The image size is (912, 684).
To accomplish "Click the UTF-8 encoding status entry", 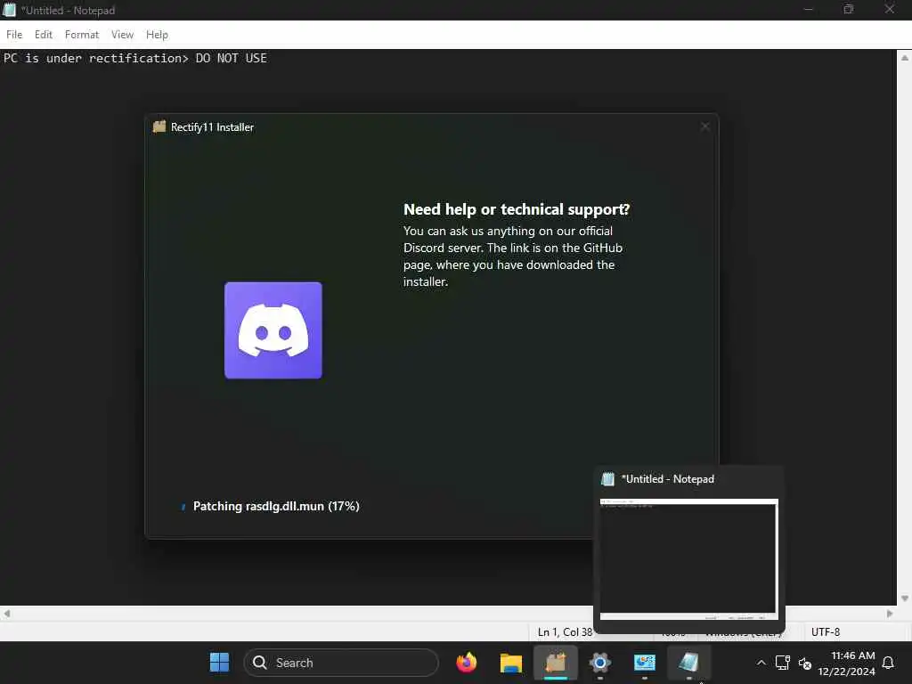I will pyautogui.click(x=826, y=631).
